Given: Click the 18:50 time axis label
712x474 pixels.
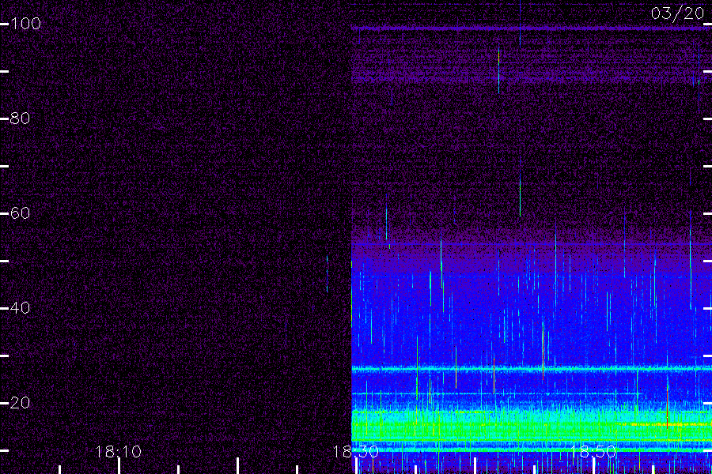Looking at the screenshot, I should 593,452.
